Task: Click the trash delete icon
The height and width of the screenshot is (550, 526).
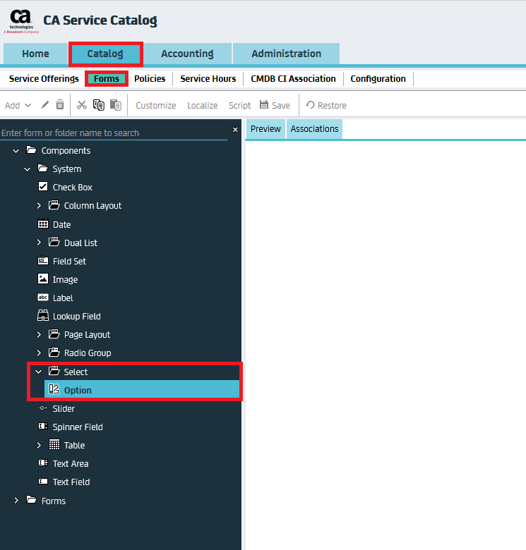Action: (60, 105)
